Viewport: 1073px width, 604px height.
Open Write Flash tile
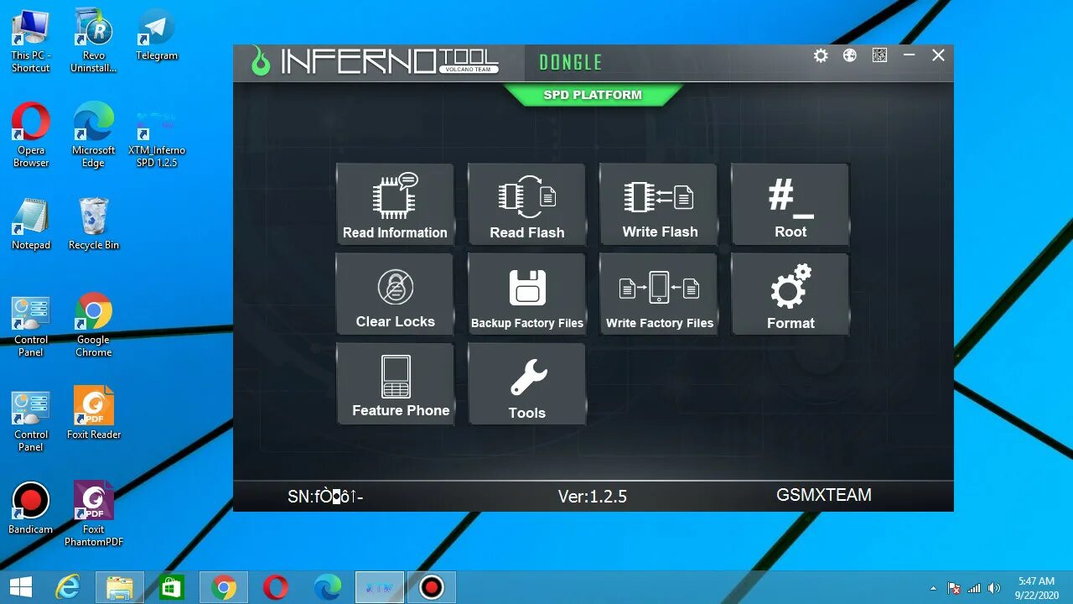(659, 205)
